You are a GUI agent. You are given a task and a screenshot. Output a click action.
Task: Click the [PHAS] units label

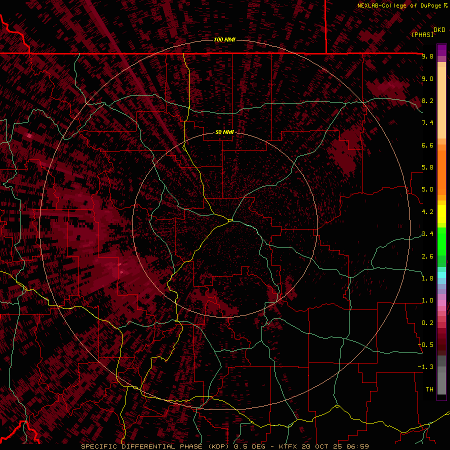[422, 35]
